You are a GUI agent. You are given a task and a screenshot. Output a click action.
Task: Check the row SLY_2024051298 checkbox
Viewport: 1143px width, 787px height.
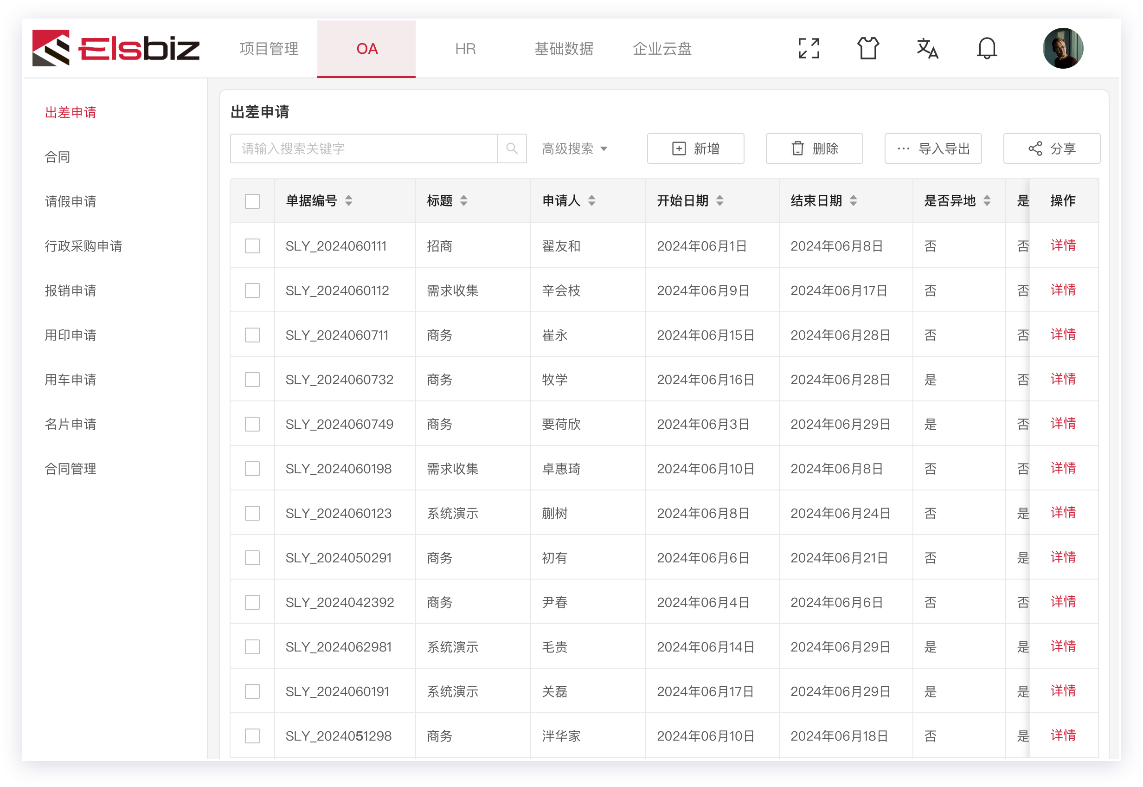pos(252,735)
